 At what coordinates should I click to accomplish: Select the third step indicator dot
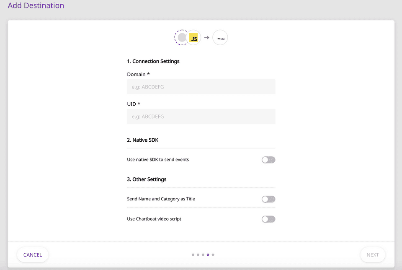pyautogui.click(x=203, y=254)
